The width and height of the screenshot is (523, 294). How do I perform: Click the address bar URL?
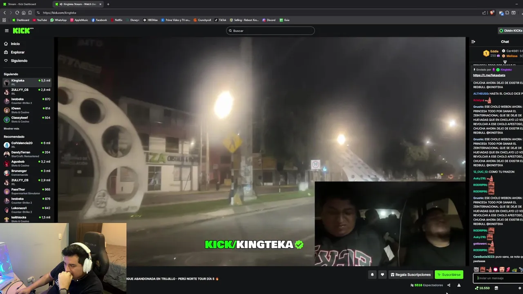[59, 13]
